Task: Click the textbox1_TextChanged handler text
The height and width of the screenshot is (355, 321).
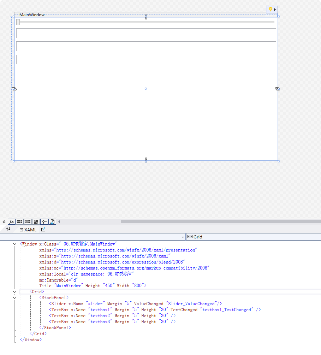Action: pos(227,310)
